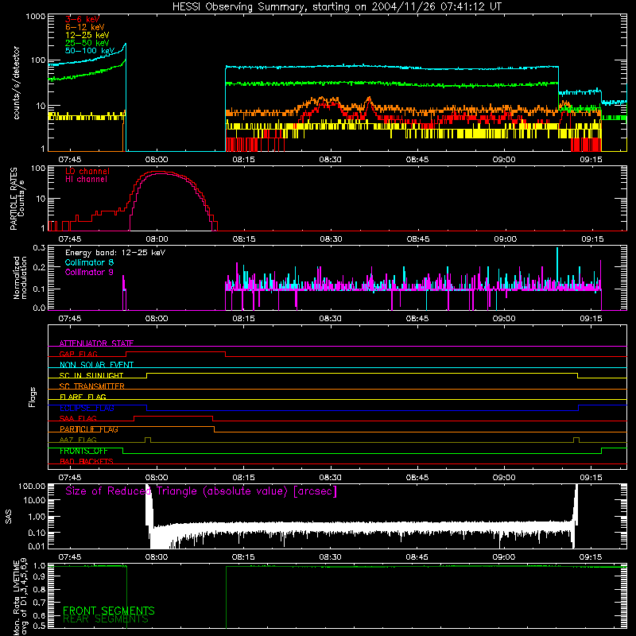636x636 pixels.
Task: Click '07:45' under the count-rate panel
Action: 70,160
